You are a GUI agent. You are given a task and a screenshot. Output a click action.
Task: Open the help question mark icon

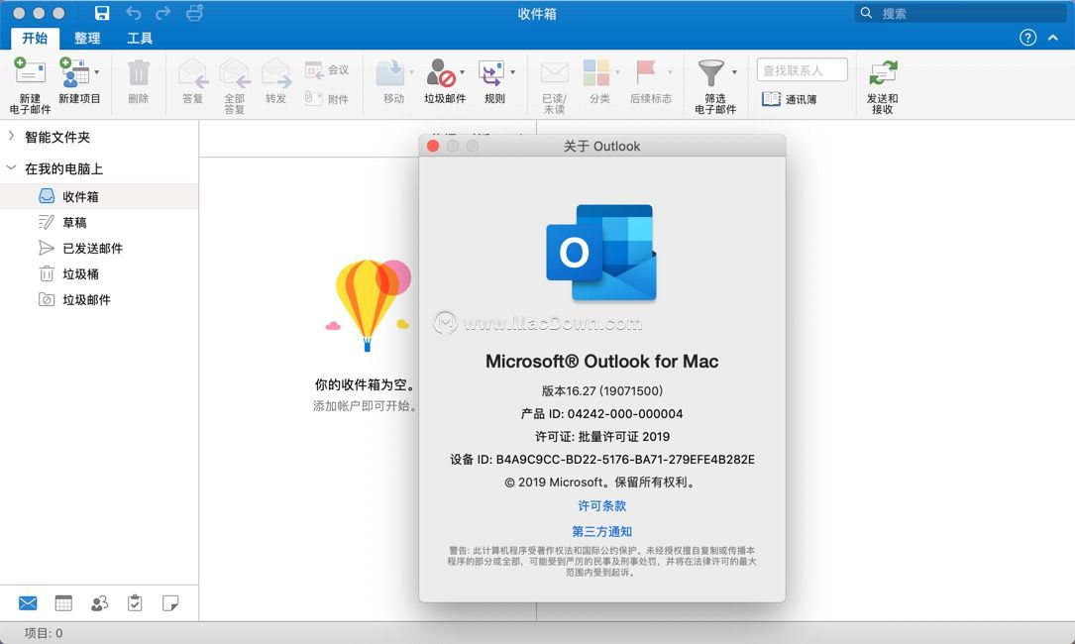(x=1027, y=38)
